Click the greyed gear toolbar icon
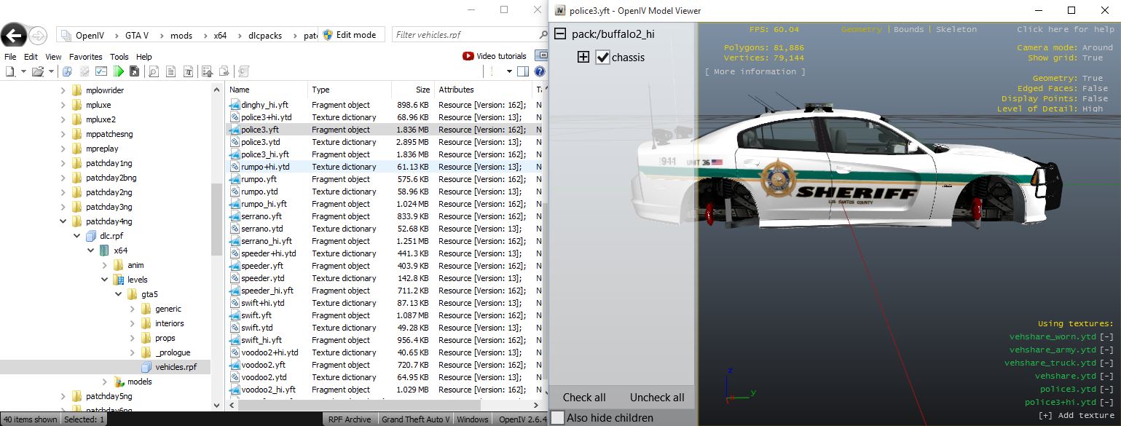The width and height of the screenshot is (1121, 426). (84, 71)
